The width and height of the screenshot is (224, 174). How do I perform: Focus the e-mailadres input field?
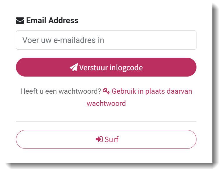[x=106, y=40]
